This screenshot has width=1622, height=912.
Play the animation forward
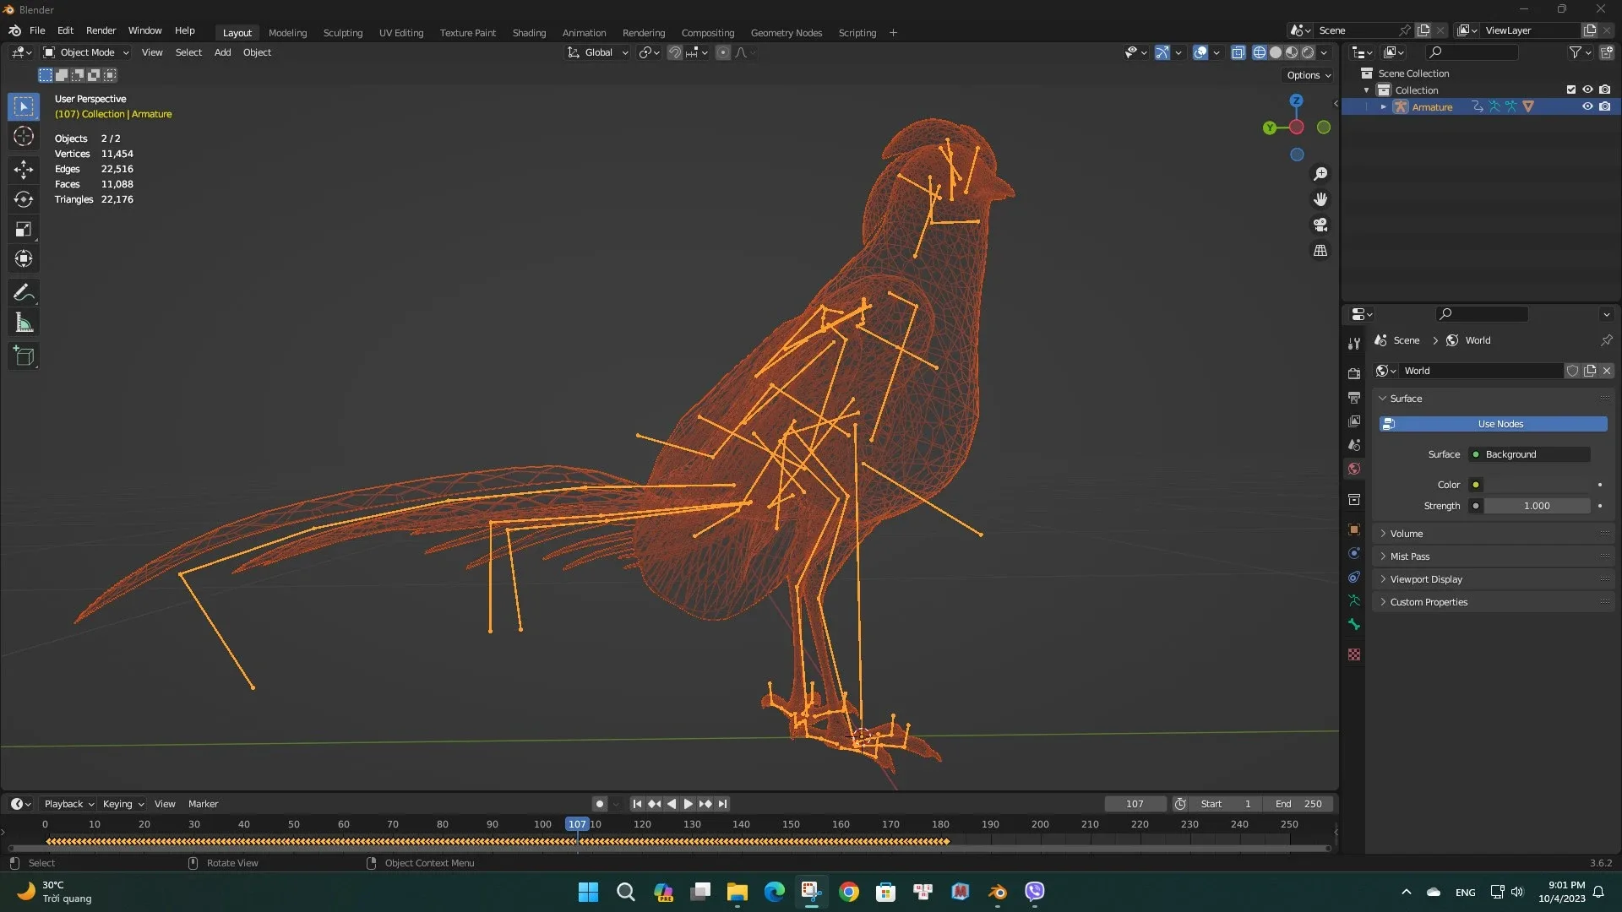[689, 804]
